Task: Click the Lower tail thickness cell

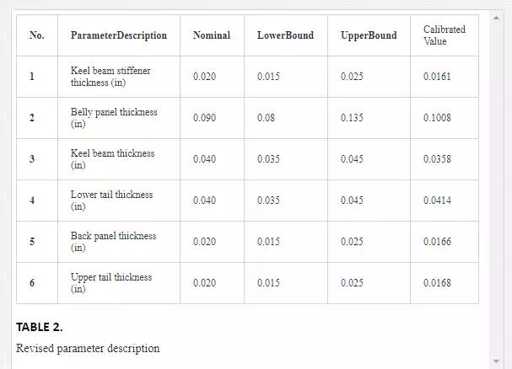Action: (119, 201)
